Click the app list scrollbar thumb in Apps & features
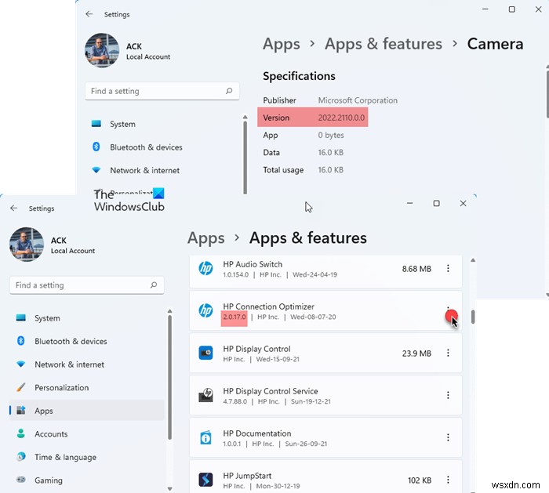Viewport: 549px width, 493px height. click(x=473, y=317)
